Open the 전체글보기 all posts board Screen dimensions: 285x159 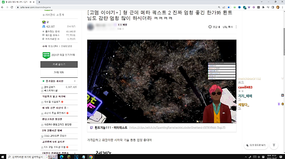50,87
